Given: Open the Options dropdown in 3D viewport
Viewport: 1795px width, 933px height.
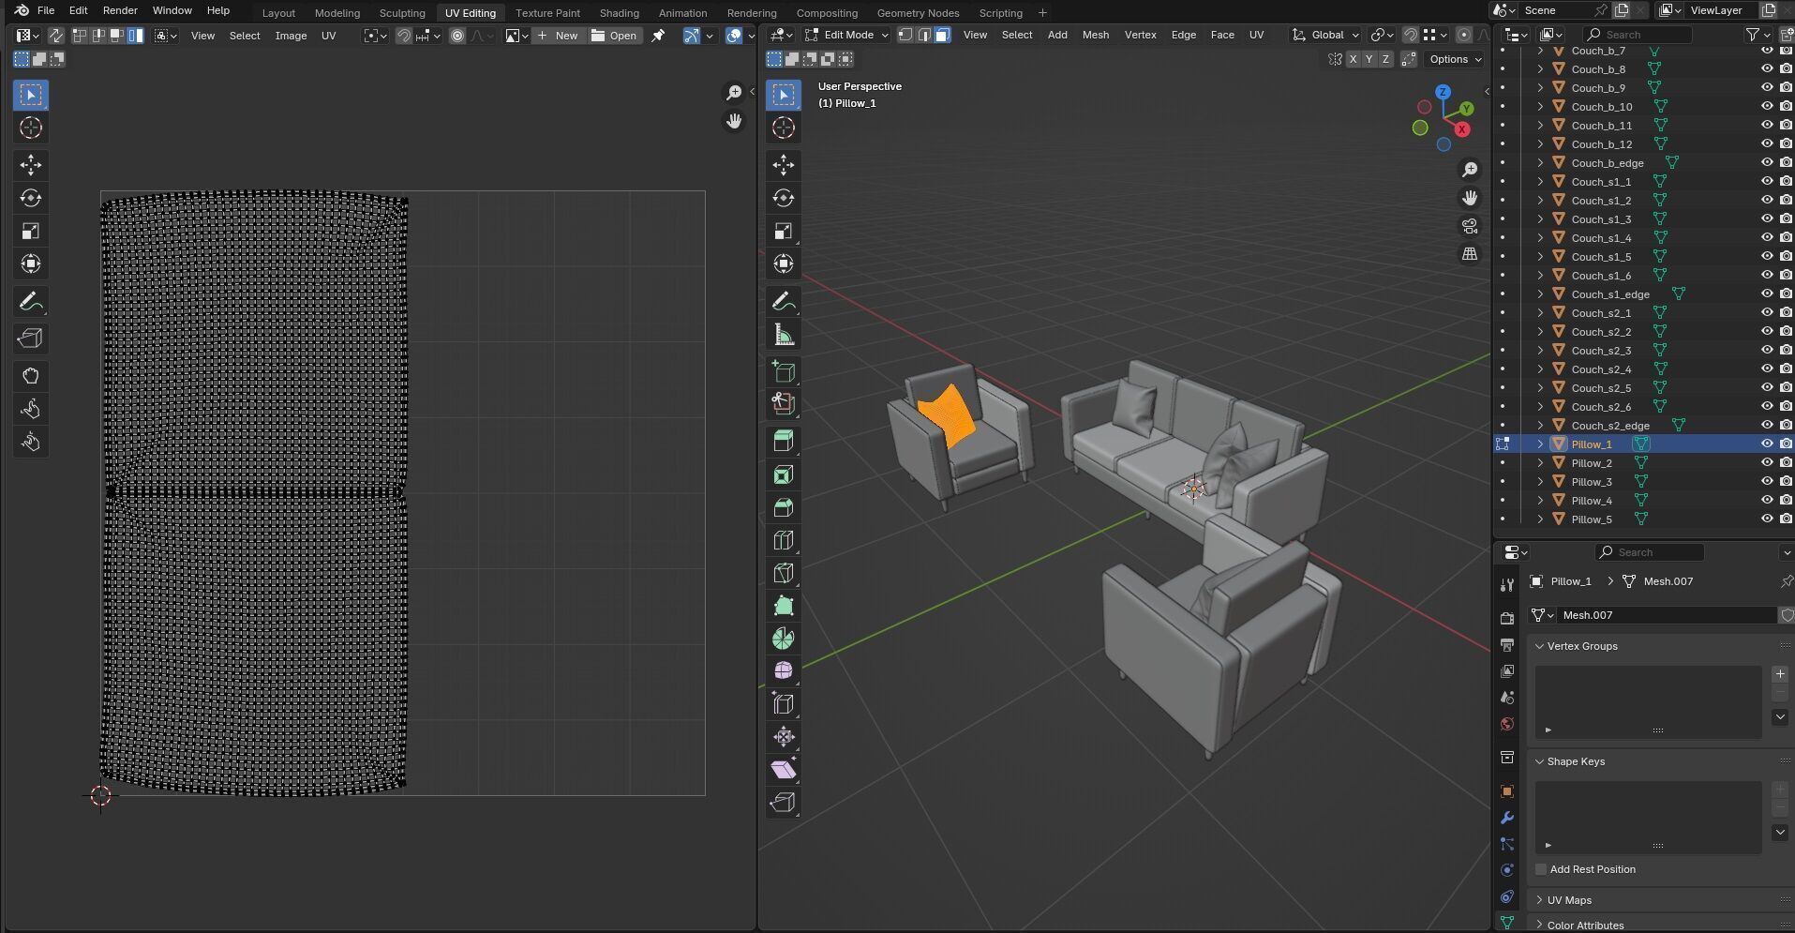Looking at the screenshot, I should click(x=1455, y=59).
